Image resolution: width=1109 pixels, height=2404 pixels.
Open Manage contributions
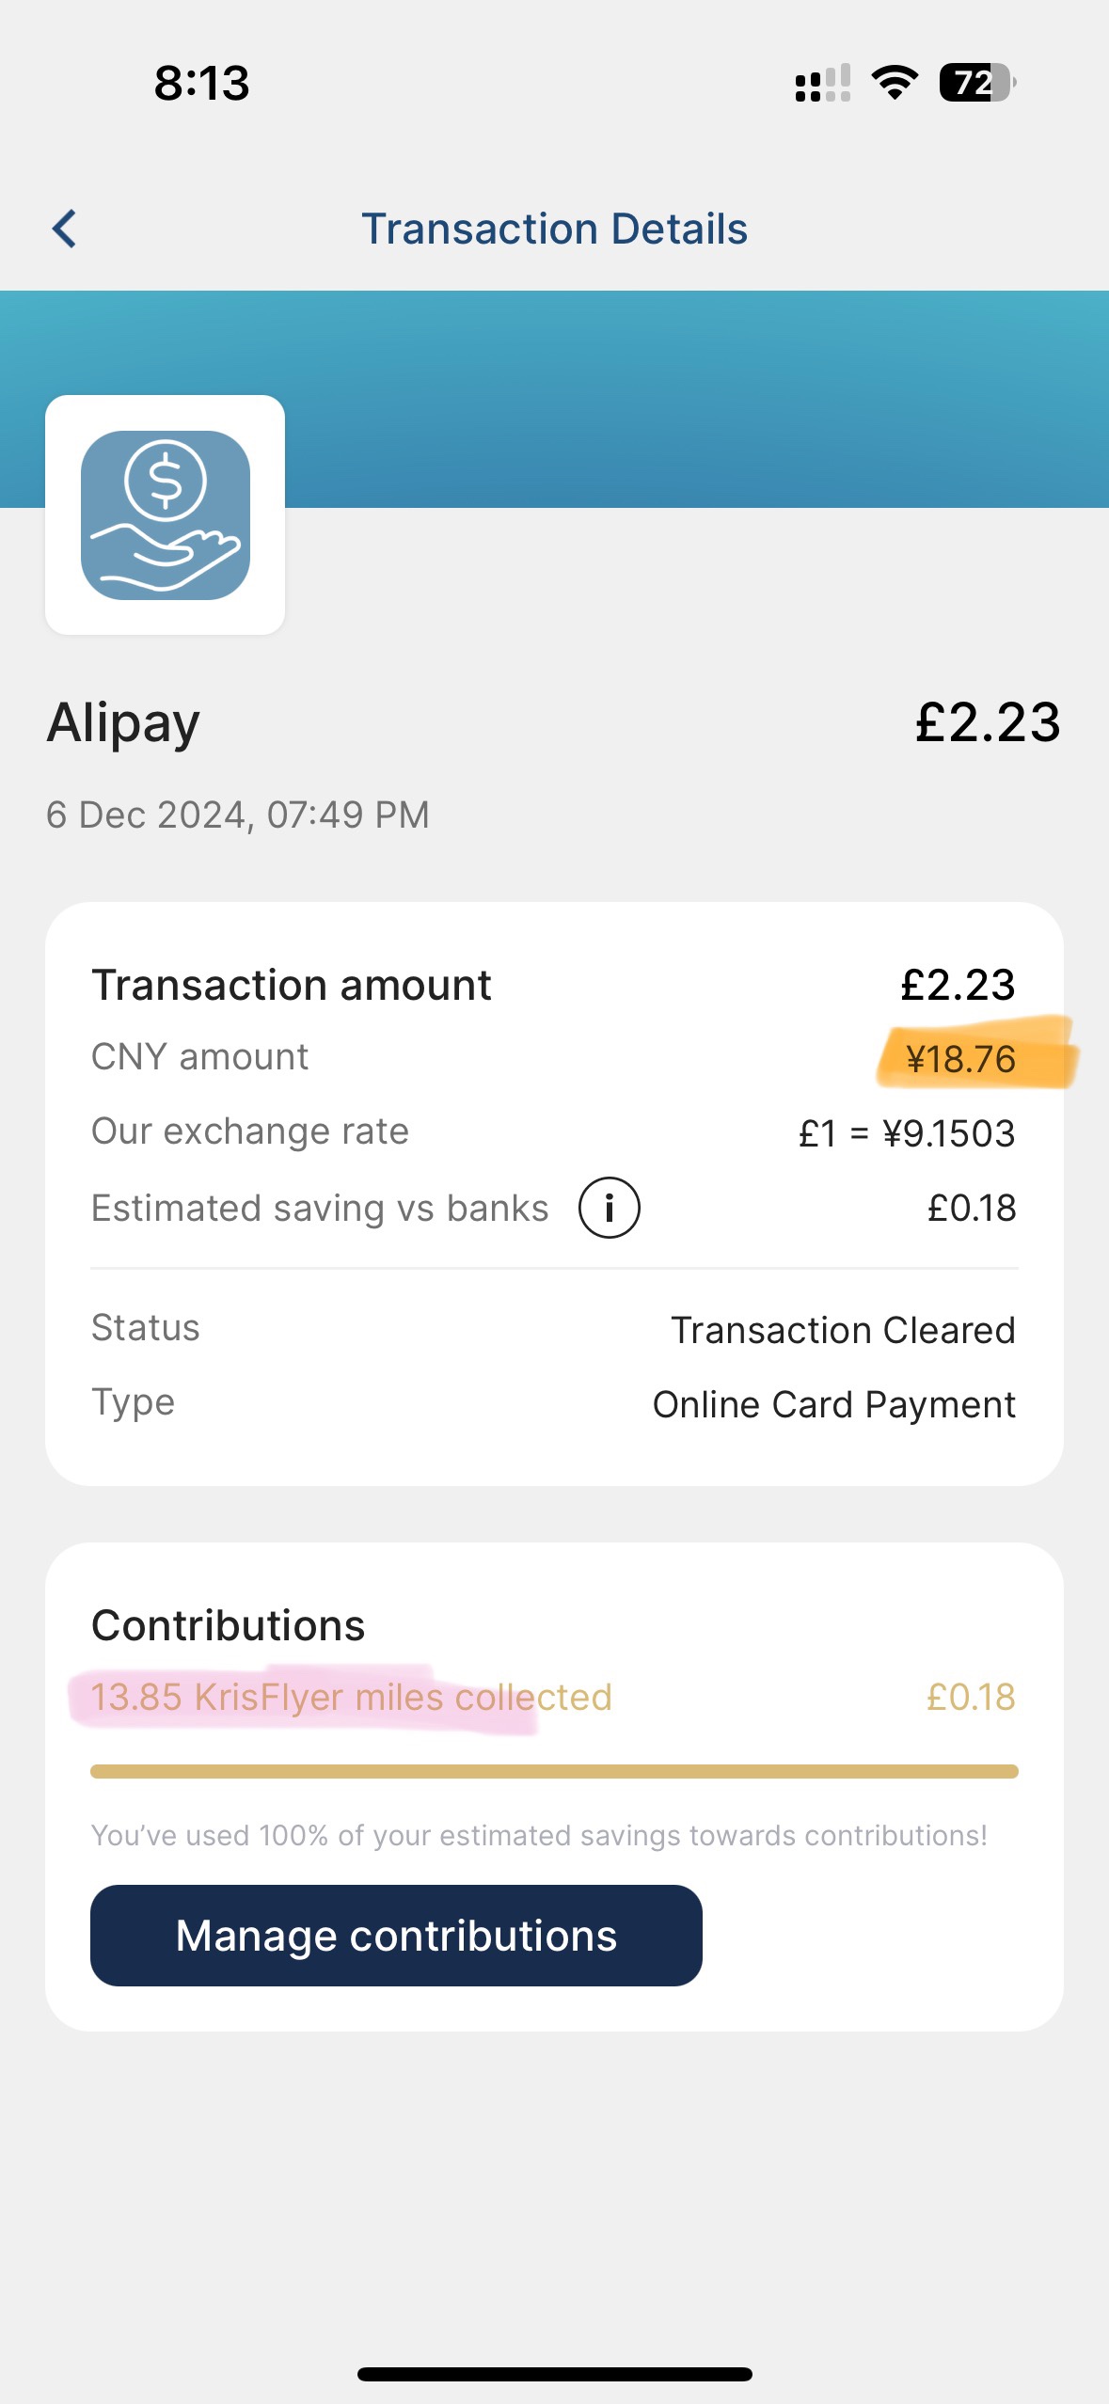point(396,1936)
